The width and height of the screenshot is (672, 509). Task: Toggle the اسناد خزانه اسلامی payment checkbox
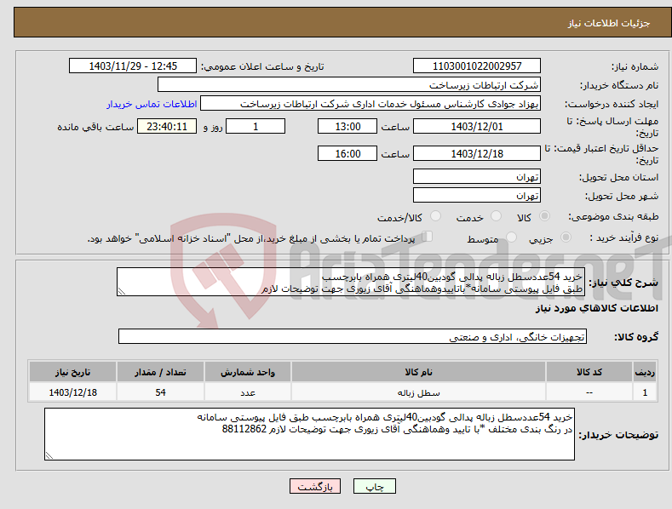[428, 236]
